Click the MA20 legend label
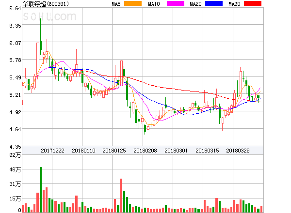The height and width of the screenshot is (213, 291). pyautogui.click(x=195, y=4)
